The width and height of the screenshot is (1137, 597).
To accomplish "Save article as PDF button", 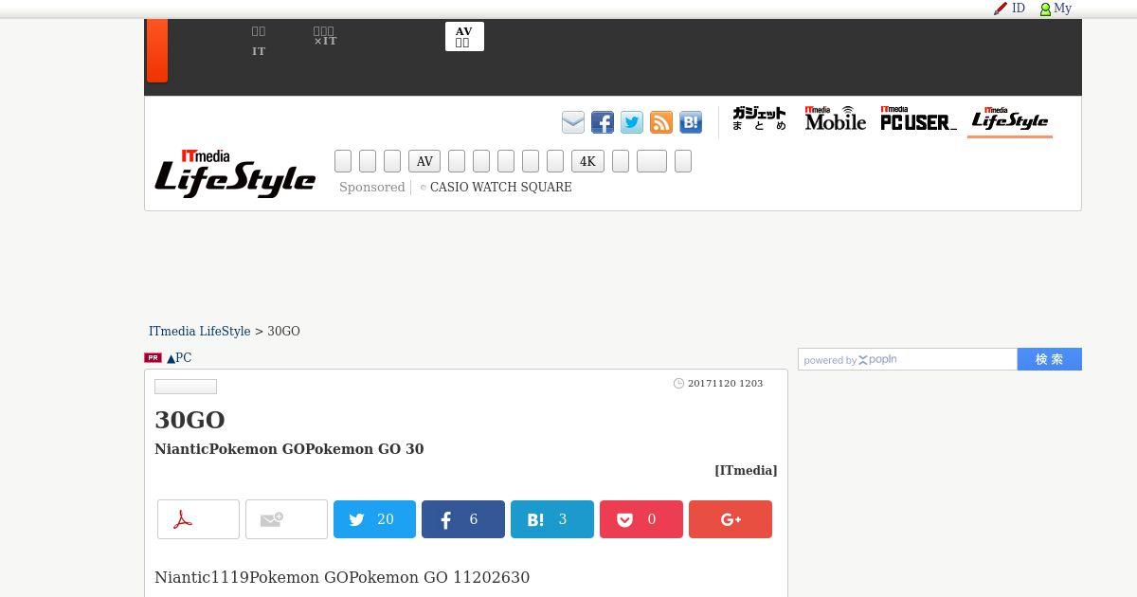I will (198, 519).
